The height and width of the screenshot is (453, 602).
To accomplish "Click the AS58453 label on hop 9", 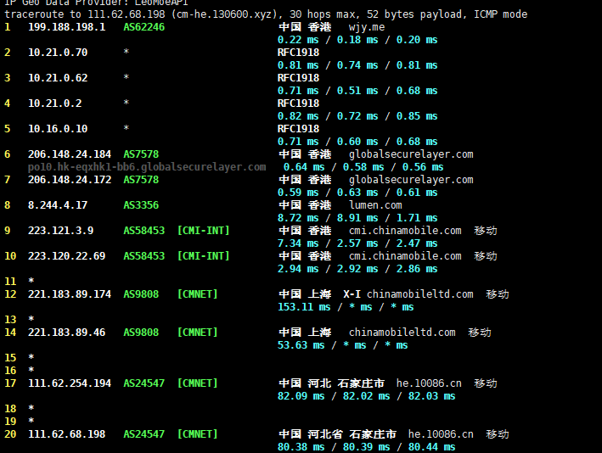I will [144, 231].
